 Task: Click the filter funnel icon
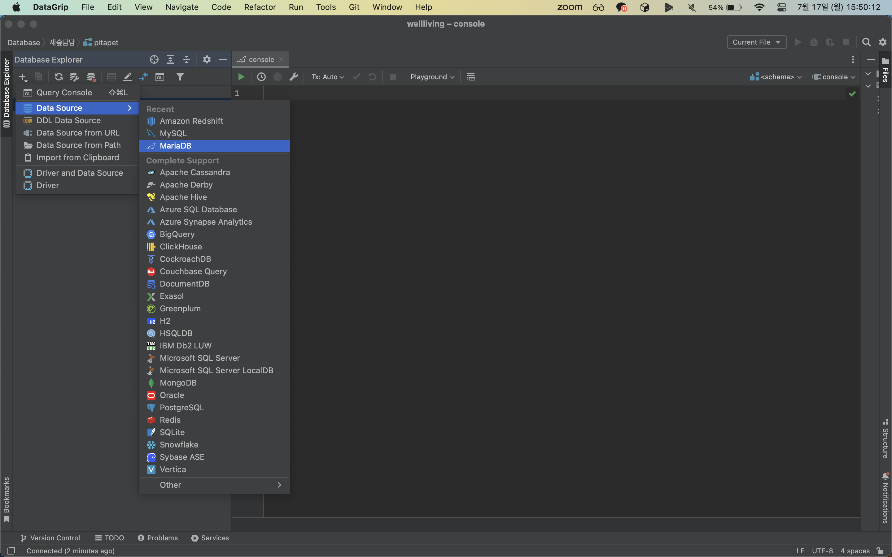click(x=180, y=77)
